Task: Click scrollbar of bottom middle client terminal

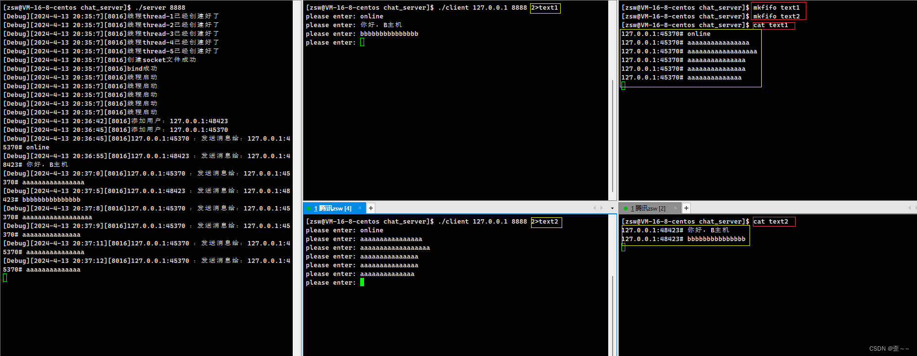Action: tap(613, 315)
